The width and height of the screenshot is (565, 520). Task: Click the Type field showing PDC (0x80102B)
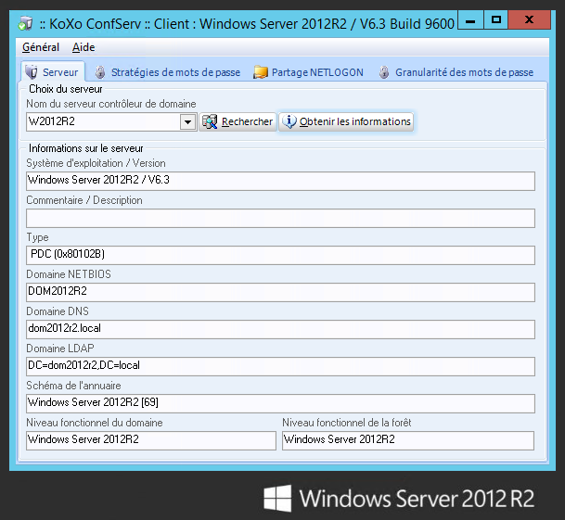[x=280, y=255]
